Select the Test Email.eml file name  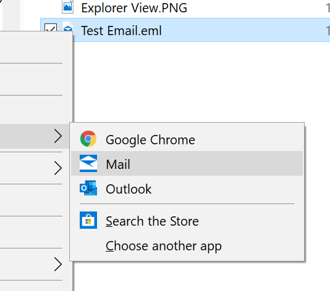(122, 31)
